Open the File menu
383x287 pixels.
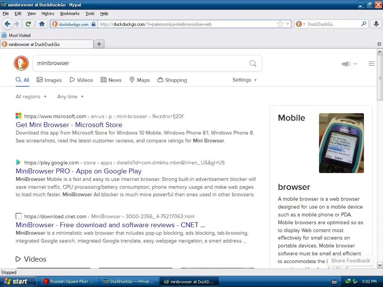(x=6, y=13)
